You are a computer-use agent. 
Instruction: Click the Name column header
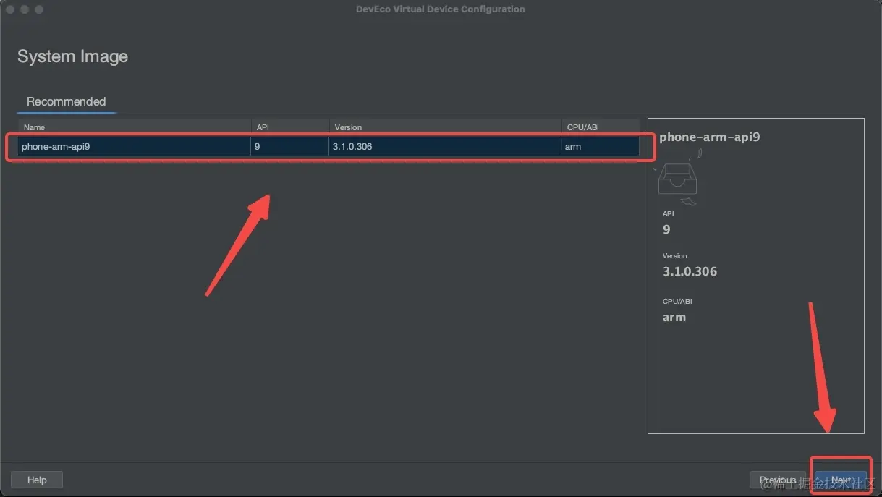(x=134, y=127)
